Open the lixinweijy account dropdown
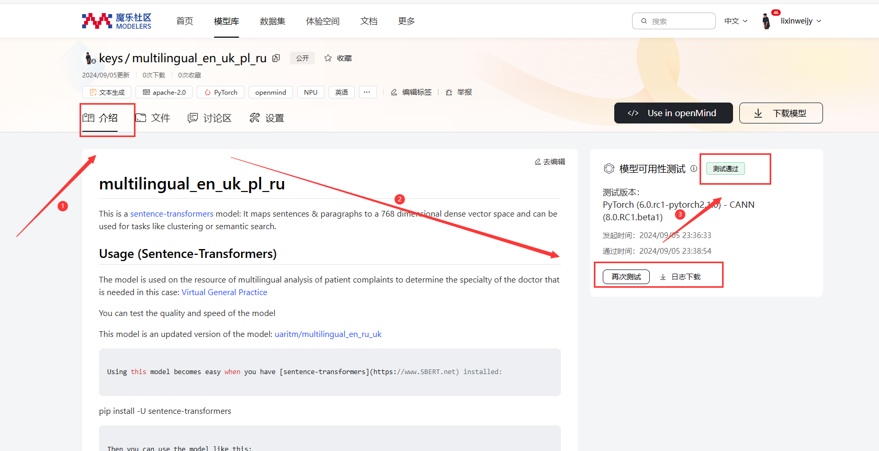 coord(801,21)
